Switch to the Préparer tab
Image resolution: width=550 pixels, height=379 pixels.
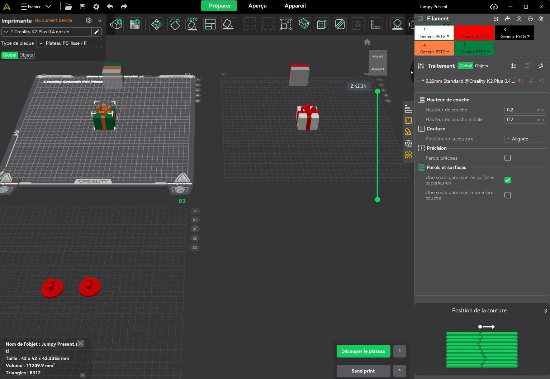pyautogui.click(x=220, y=6)
